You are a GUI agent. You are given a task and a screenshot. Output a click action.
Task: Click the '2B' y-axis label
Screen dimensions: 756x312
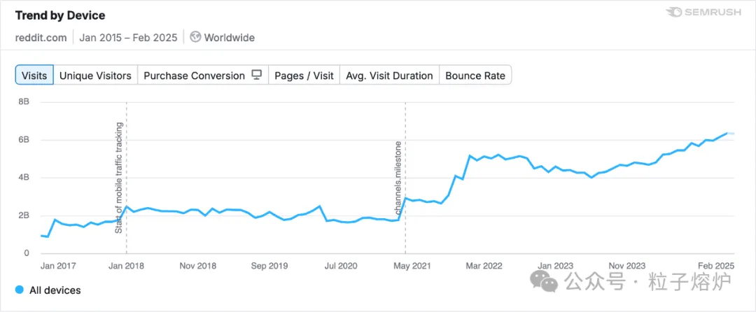24,215
